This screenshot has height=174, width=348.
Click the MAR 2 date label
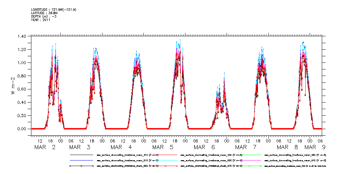(45, 147)
